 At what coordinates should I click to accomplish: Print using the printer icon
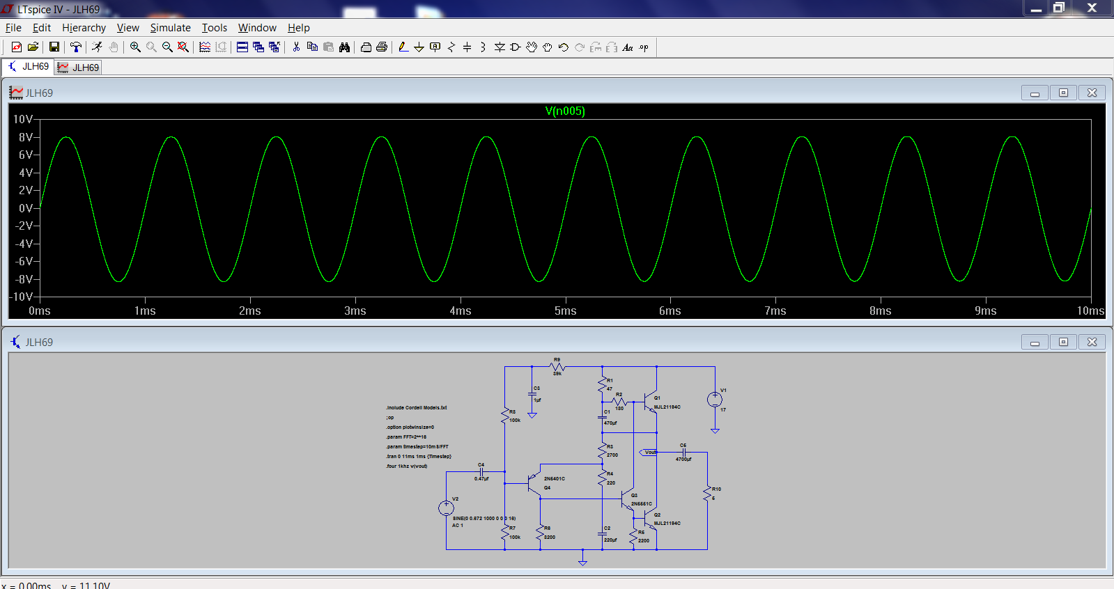[382, 47]
